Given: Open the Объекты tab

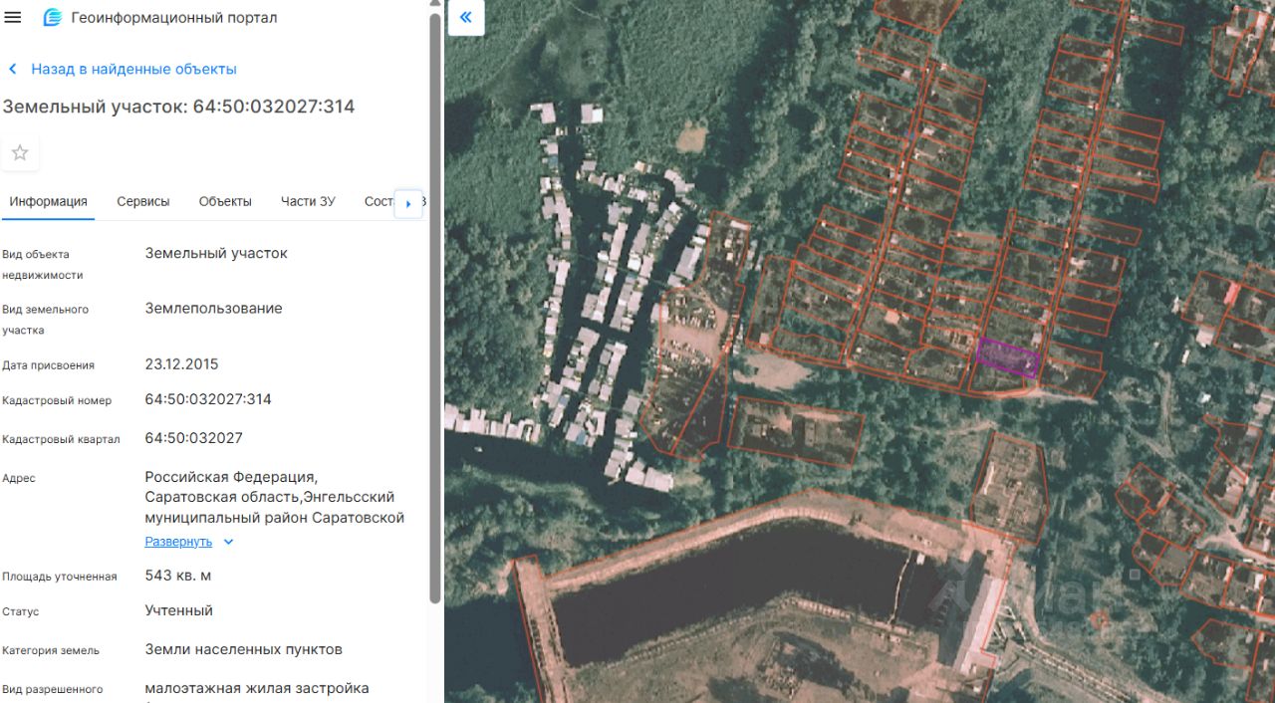Looking at the screenshot, I should tap(225, 201).
